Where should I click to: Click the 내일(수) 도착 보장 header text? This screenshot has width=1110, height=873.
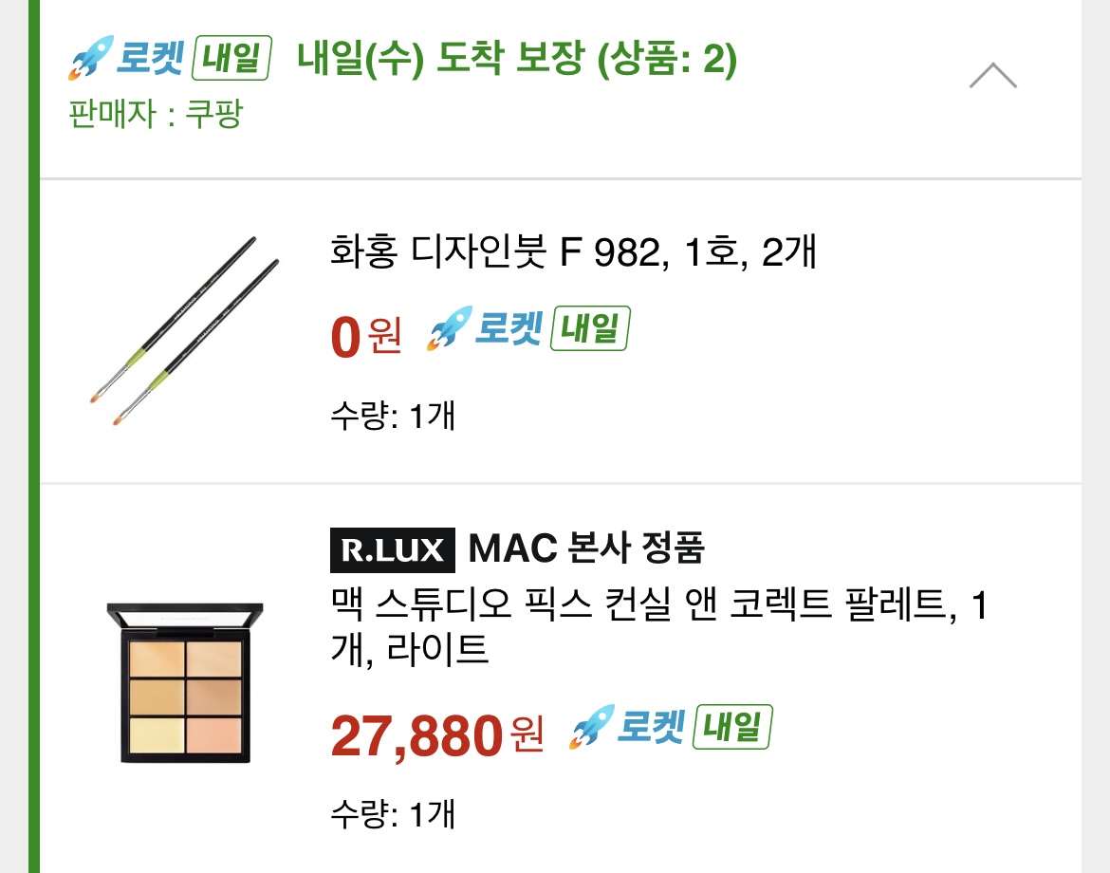pyautogui.click(x=517, y=60)
